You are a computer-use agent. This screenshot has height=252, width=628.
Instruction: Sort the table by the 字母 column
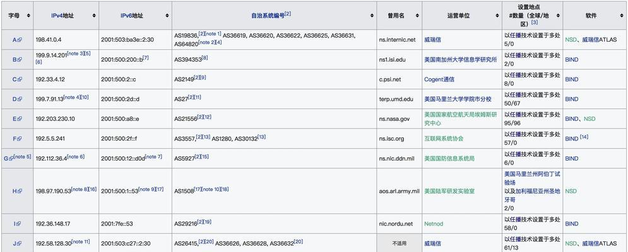[28, 15]
